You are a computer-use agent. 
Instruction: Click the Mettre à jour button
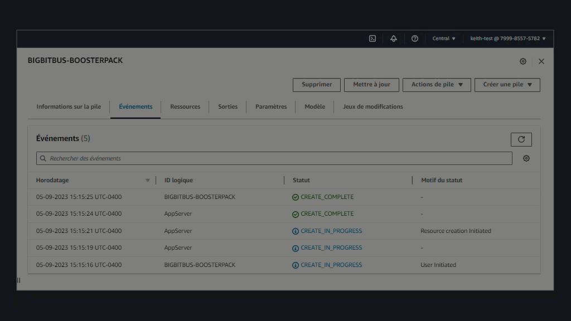tap(371, 85)
